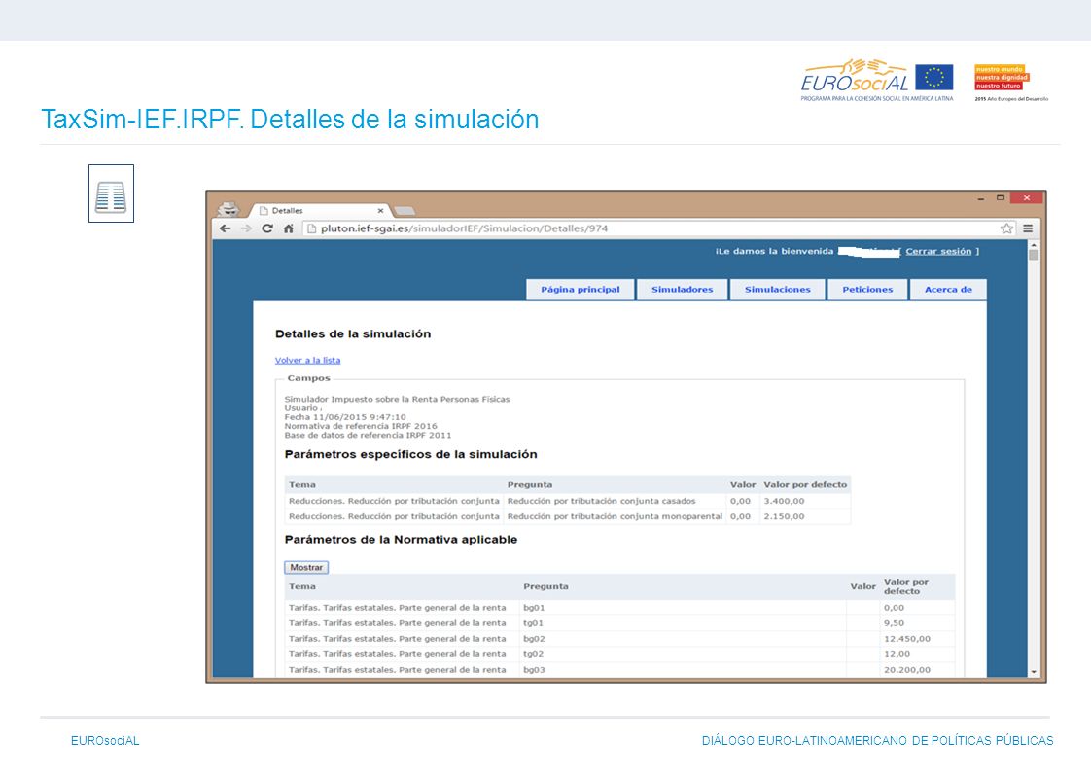Select the Detalles browser tab
Viewport: 1091px width, 772px height.
319,210
